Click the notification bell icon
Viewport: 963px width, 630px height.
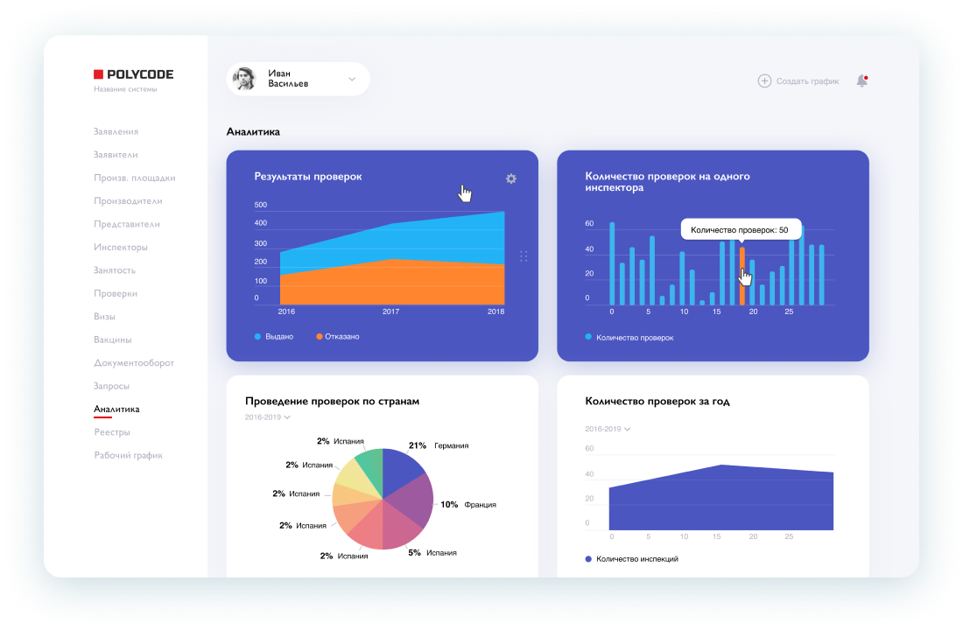click(862, 80)
